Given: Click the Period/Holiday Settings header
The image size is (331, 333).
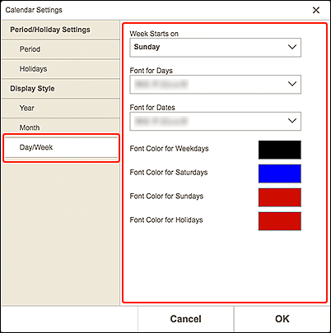Looking at the screenshot, I should coord(61,30).
